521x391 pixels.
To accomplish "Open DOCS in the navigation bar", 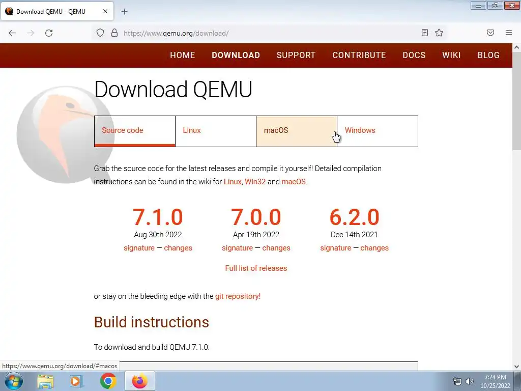I will [414, 55].
